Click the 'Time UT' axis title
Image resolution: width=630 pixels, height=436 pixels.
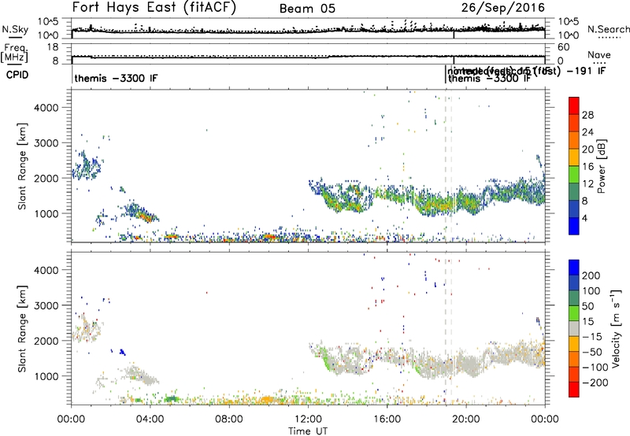click(x=308, y=431)
